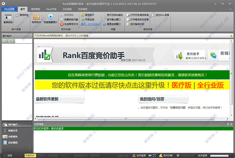235x158 pixels.
Task: Click 定位程序日志
Action: (x=136, y=24)
